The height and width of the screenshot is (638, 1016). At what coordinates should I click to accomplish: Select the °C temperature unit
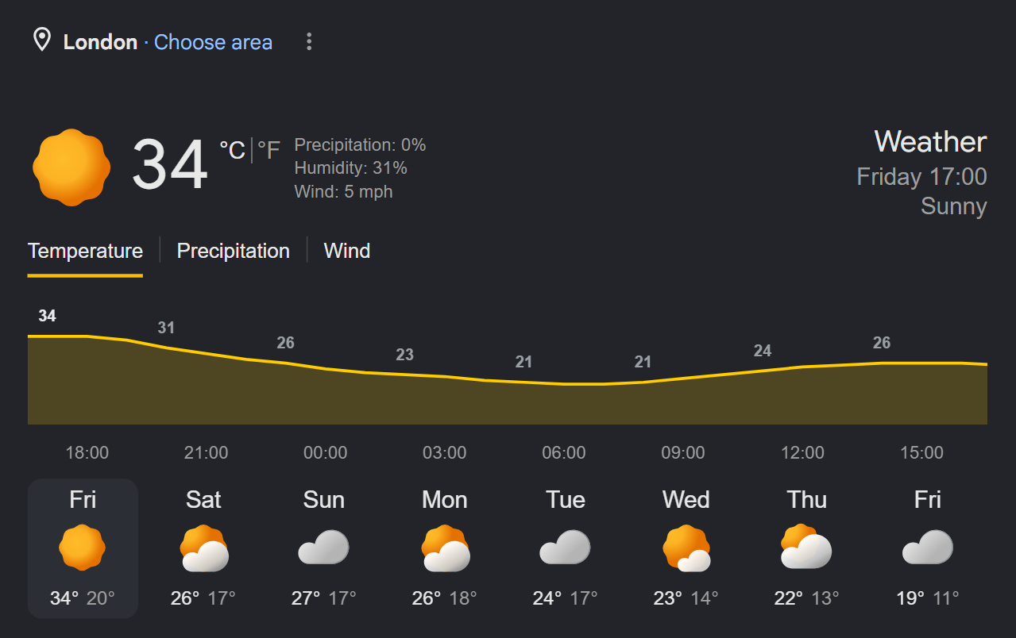tap(232, 150)
